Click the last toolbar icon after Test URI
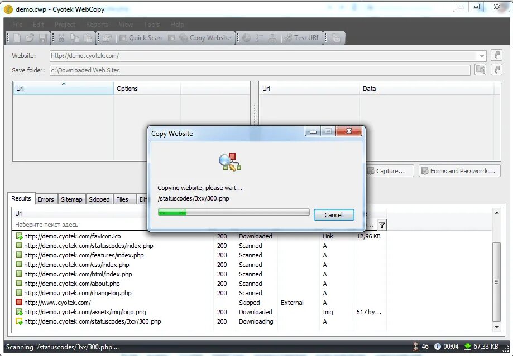 [336, 38]
